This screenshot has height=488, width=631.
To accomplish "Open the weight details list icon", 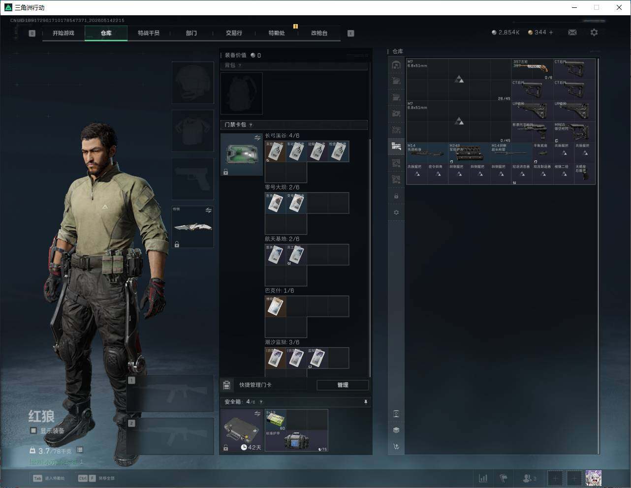I will coord(80,450).
